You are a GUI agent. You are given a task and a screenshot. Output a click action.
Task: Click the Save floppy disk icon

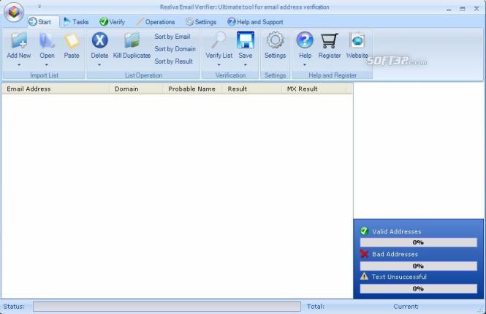246,41
